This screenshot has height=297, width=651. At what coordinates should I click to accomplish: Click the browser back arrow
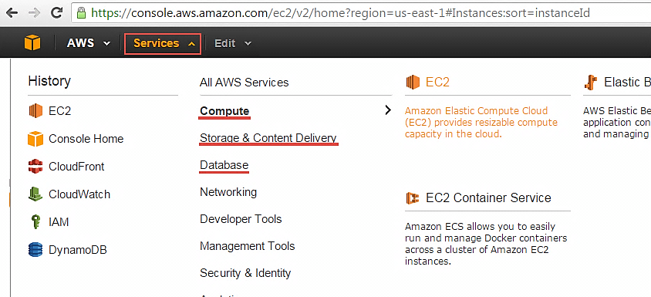[x=12, y=12]
